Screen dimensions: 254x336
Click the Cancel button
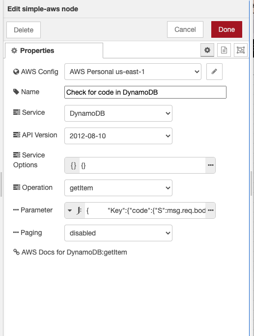(185, 29)
